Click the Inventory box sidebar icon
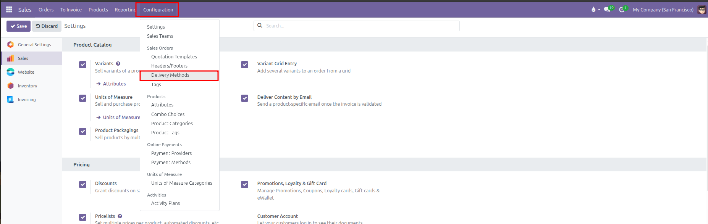708x224 pixels. pyautogui.click(x=11, y=86)
